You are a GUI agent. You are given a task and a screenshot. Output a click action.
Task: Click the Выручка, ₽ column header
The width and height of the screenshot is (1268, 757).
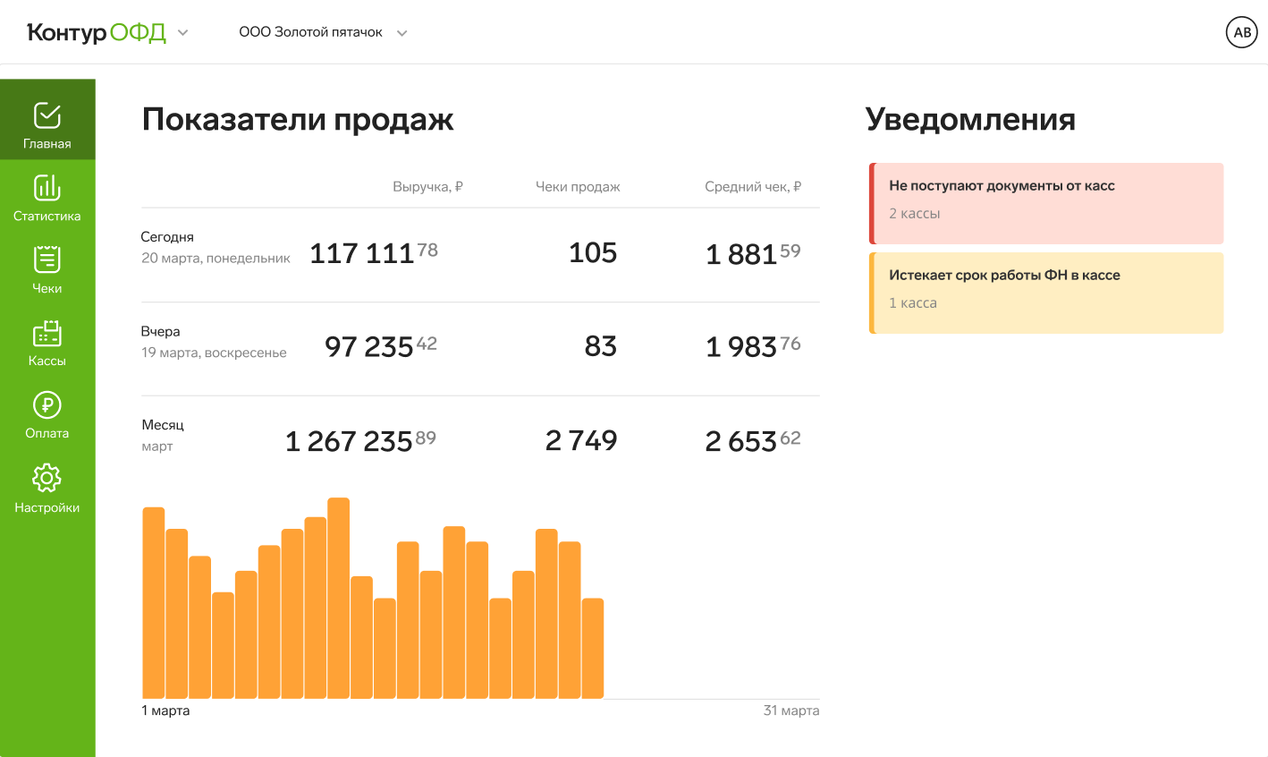click(x=427, y=187)
